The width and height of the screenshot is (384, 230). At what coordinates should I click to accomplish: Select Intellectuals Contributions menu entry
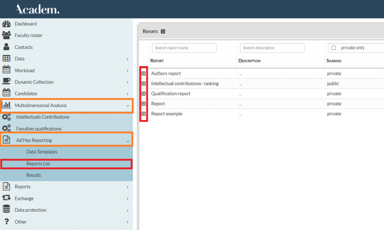coord(43,117)
